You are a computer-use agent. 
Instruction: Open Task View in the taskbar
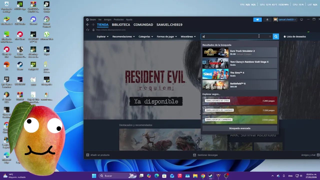(141, 176)
